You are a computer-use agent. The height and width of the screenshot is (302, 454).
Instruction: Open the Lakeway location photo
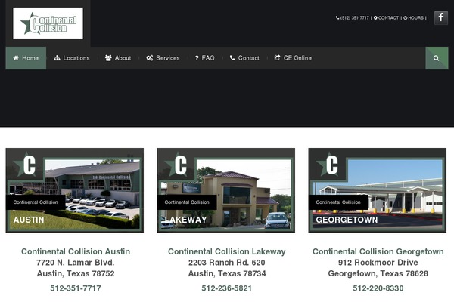(225, 190)
